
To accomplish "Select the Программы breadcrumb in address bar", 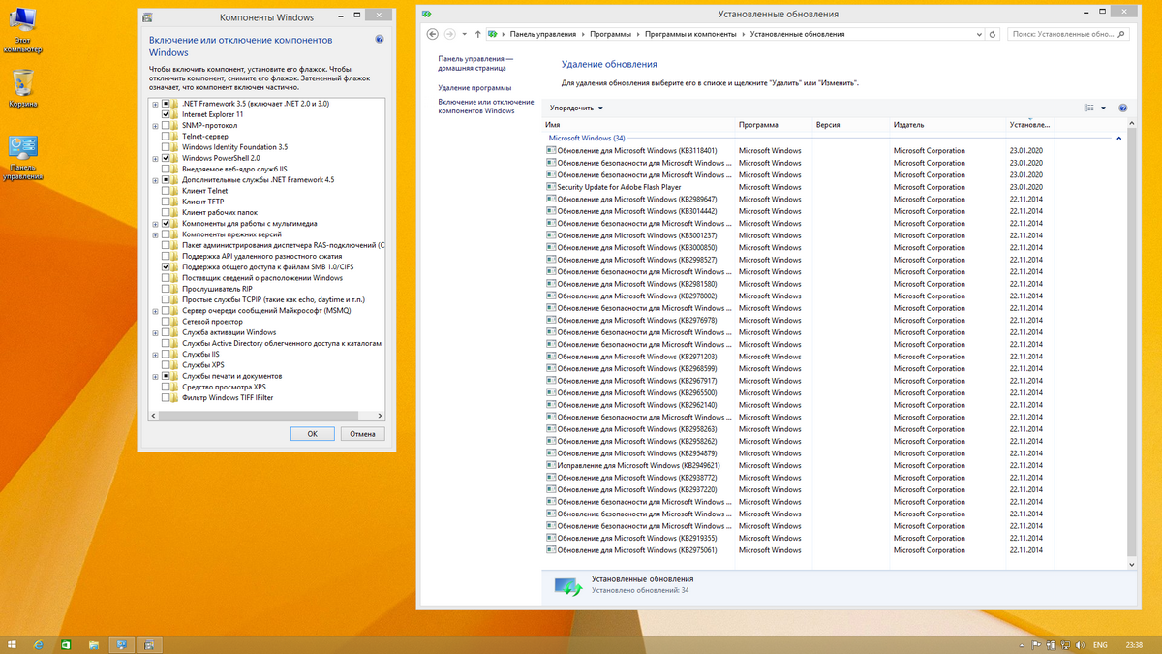I will pos(610,34).
